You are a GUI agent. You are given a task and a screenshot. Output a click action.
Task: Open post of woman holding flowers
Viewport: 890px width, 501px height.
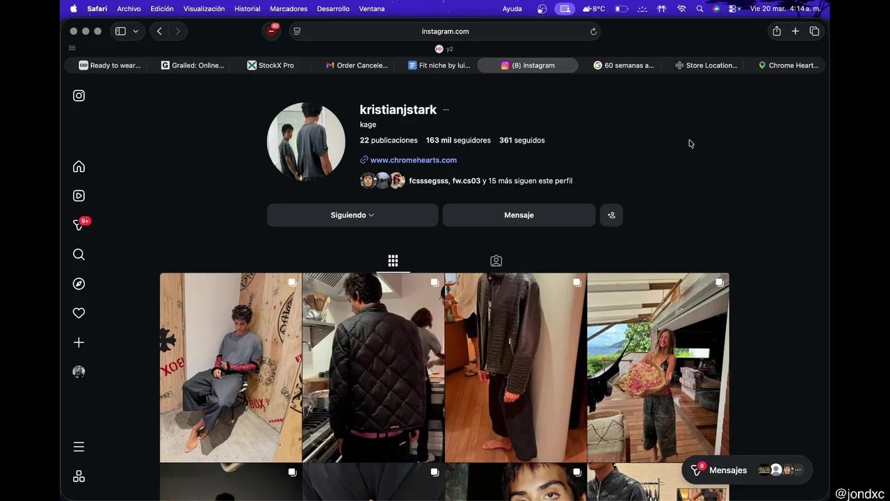click(658, 367)
